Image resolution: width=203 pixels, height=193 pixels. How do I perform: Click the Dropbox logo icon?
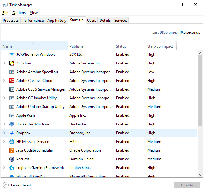click(x=12, y=133)
